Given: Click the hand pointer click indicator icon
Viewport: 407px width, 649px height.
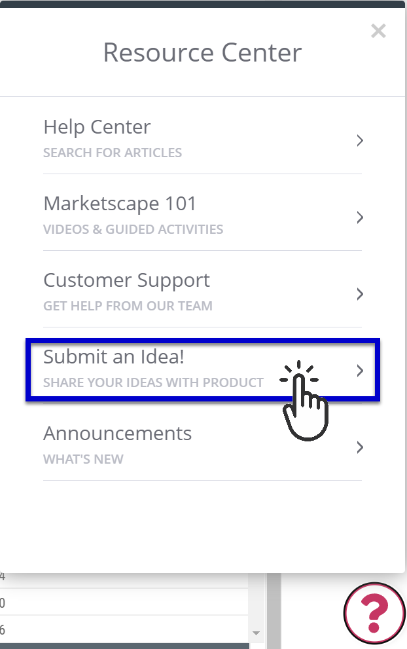Looking at the screenshot, I should (x=304, y=401).
